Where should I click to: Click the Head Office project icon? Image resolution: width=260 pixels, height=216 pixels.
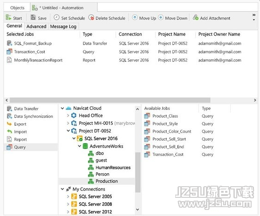(x=74, y=115)
